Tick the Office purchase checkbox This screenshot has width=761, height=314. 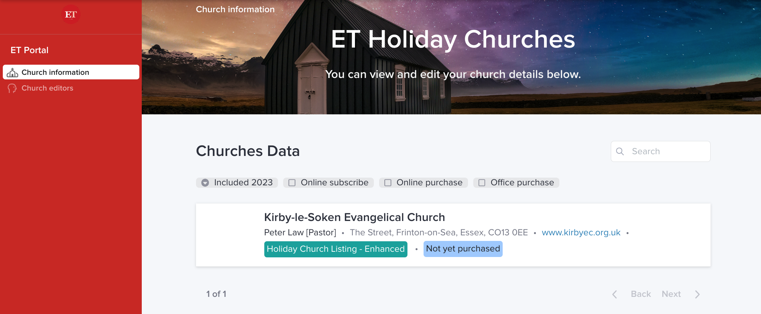pos(482,183)
